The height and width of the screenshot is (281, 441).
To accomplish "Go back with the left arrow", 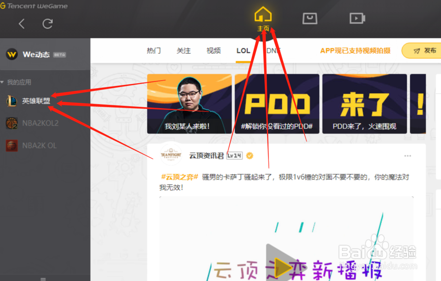I will click(22, 24).
